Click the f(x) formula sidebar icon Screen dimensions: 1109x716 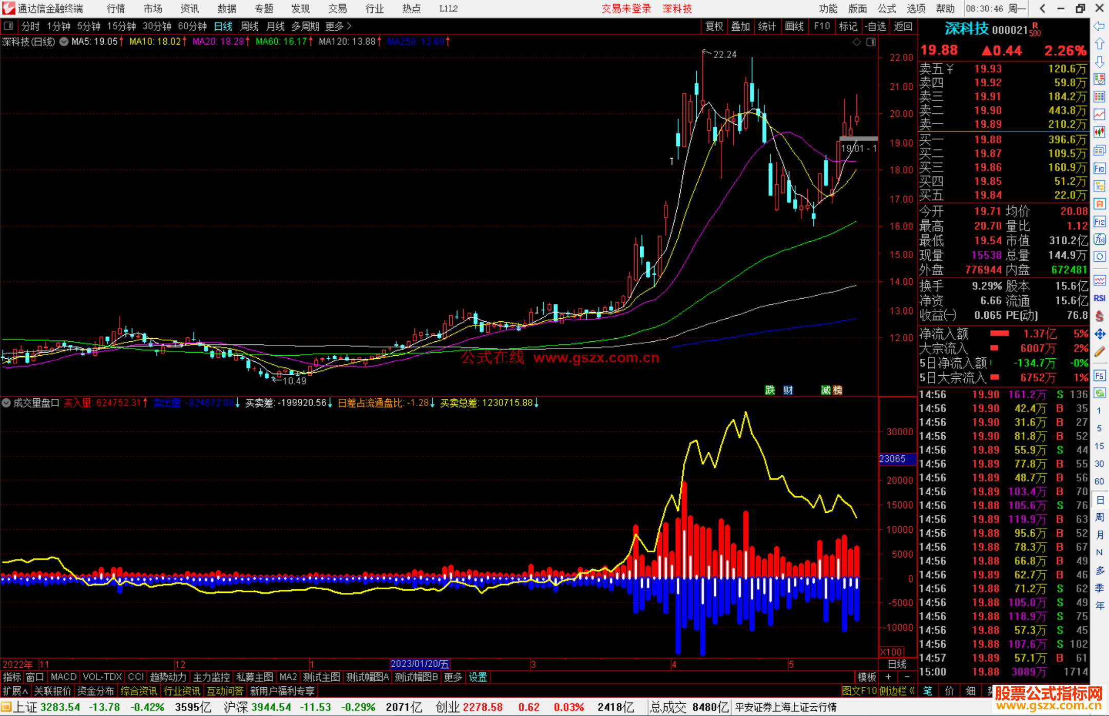(x=1099, y=239)
